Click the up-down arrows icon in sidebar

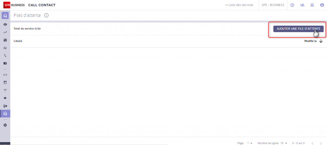[5, 56]
